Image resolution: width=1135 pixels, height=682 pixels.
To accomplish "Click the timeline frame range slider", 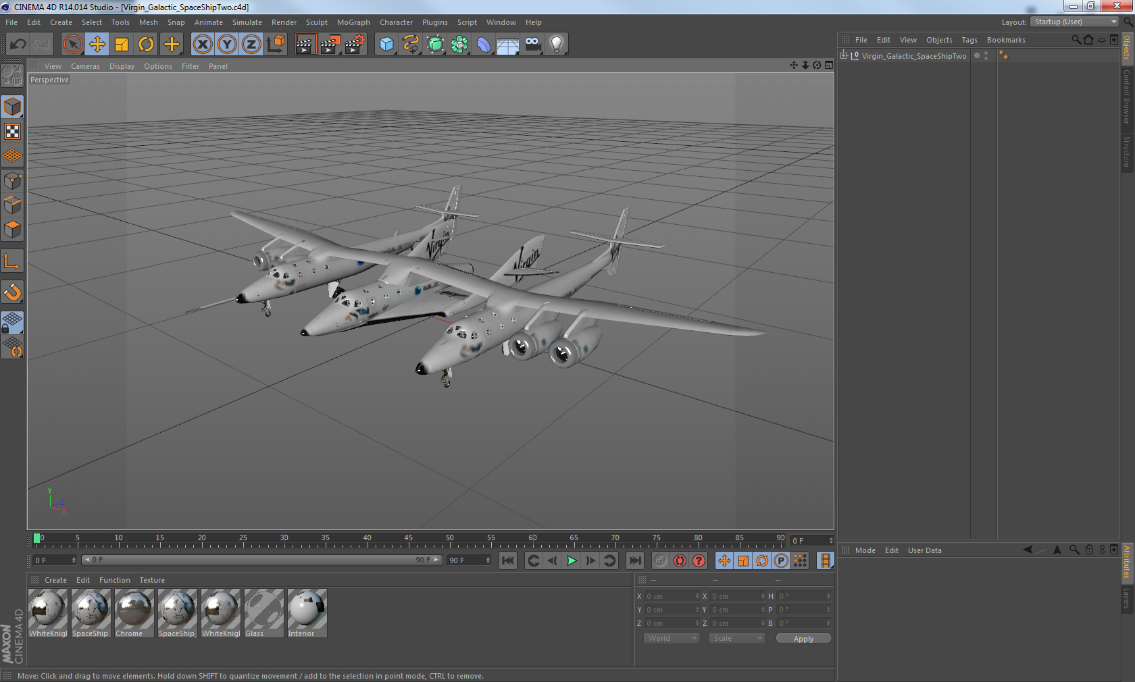I will [x=262, y=560].
